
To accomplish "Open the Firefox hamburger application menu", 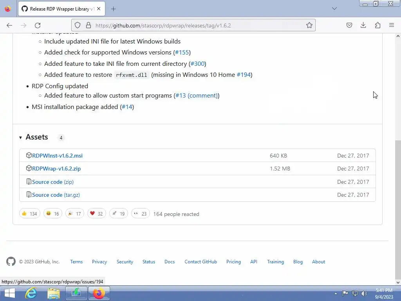I will pyautogui.click(x=392, y=25).
